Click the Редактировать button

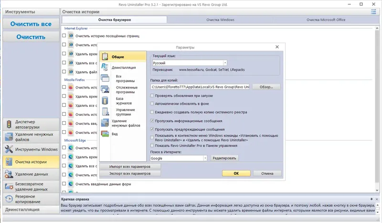(x=224, y=158)
